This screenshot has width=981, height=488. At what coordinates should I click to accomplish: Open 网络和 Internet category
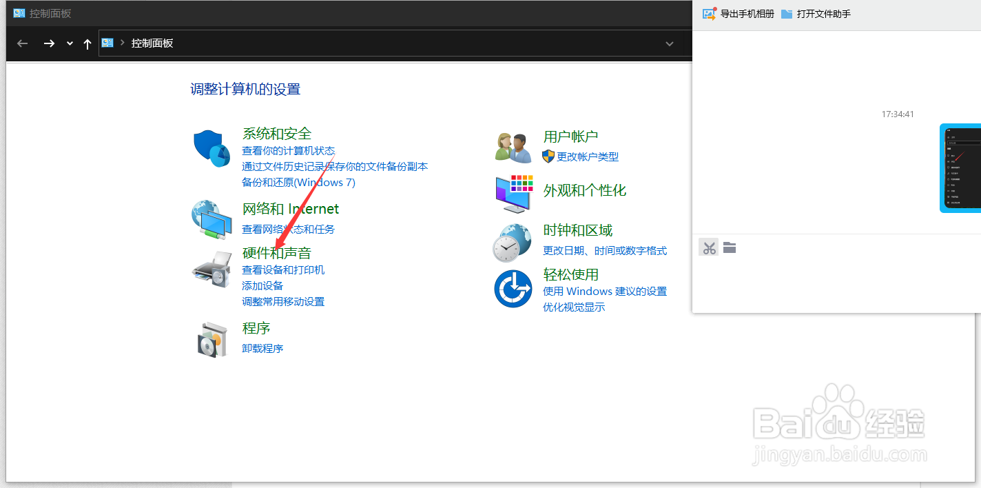[291, 209]
